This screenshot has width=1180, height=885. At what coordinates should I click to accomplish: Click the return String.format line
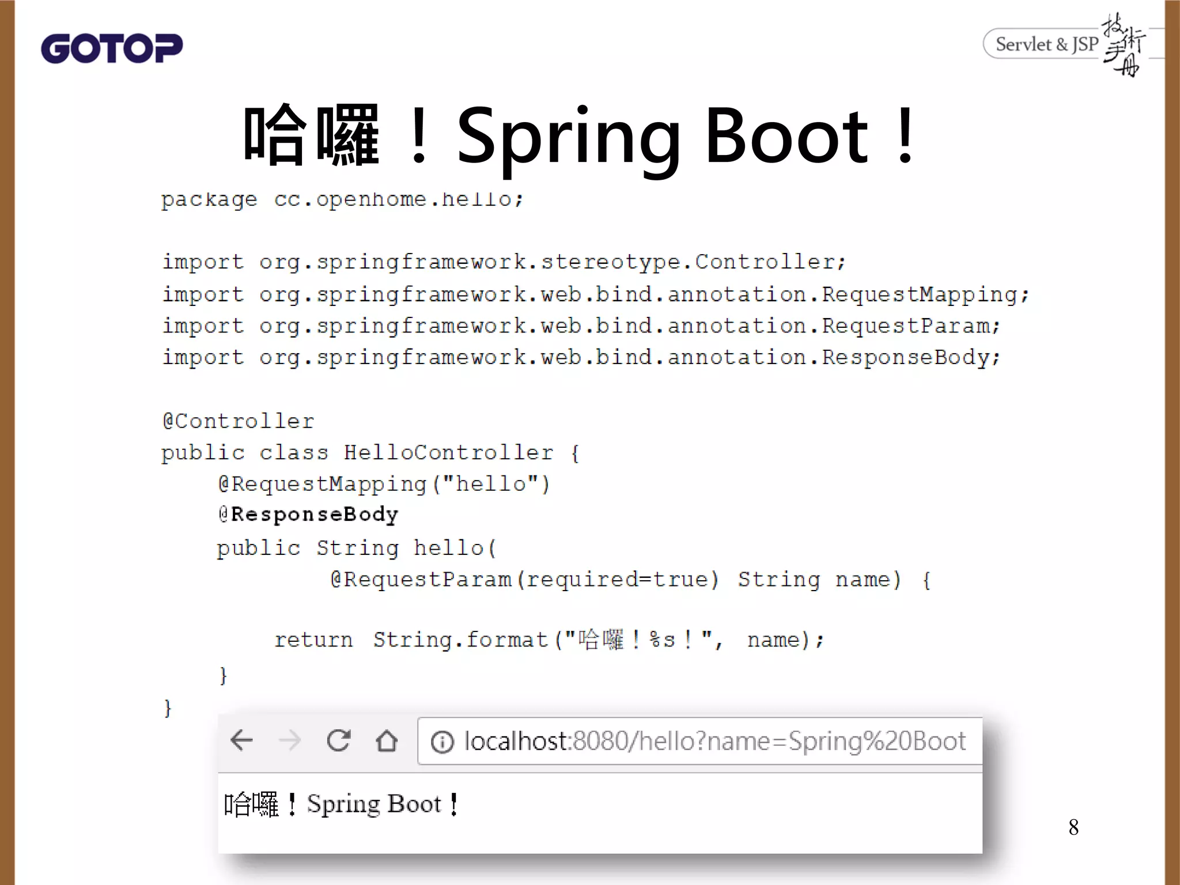(550, 640)
